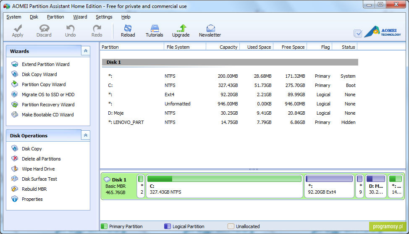409x234 pixels.
Task: Click the Rebuild MBR icon
Action: point(15,189)
